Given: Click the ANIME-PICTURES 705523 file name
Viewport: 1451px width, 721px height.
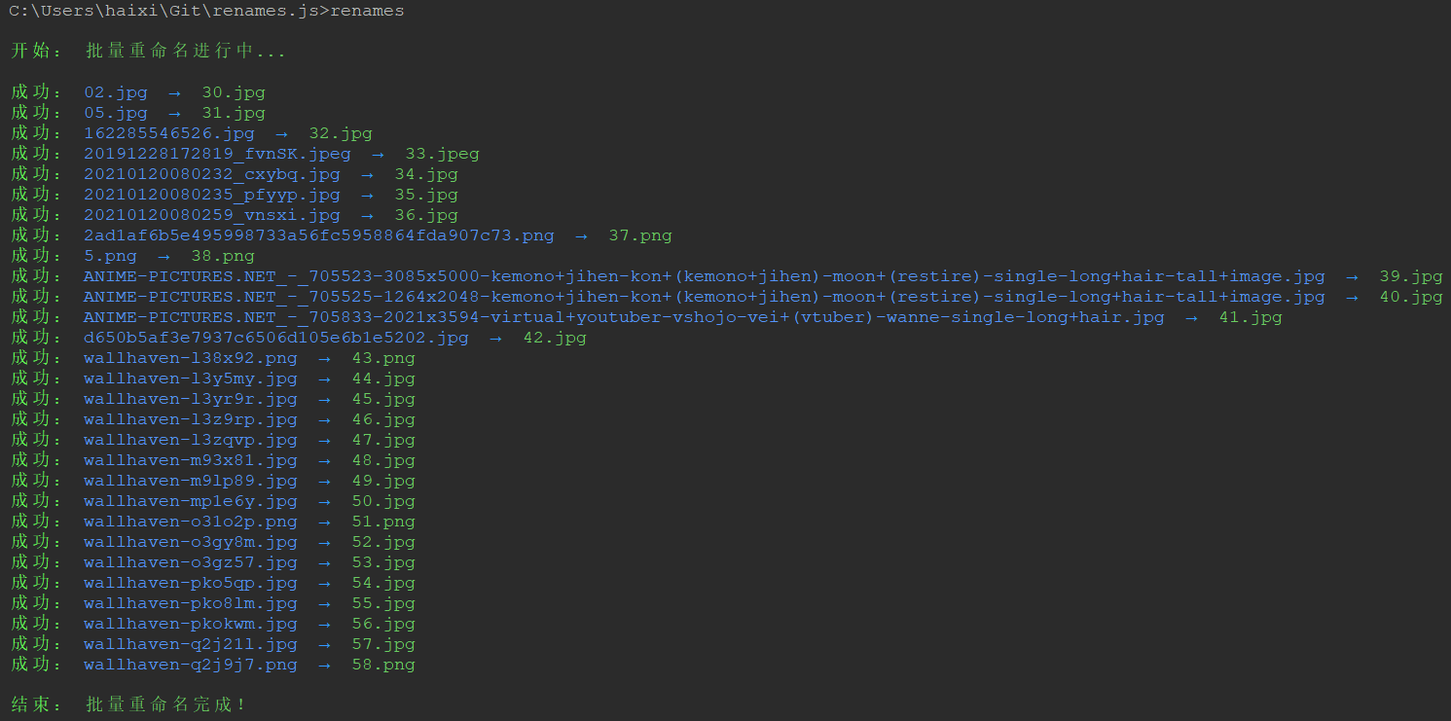Looking at the screenshot, I should (x=704, y=276).
